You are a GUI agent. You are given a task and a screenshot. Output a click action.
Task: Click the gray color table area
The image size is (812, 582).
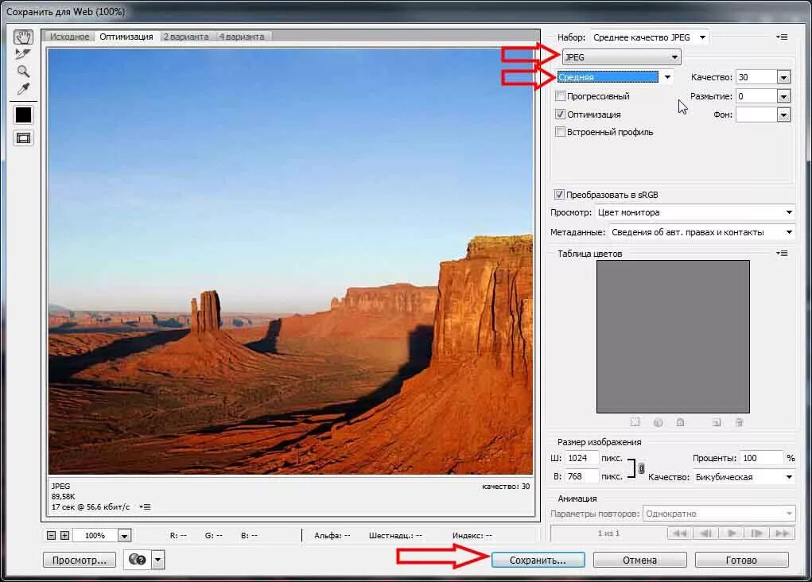click(673, 336)
